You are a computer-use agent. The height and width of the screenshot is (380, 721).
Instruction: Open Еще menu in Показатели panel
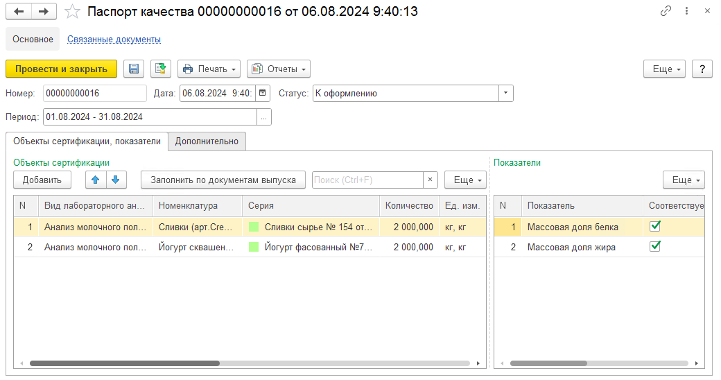coord(684,180)
